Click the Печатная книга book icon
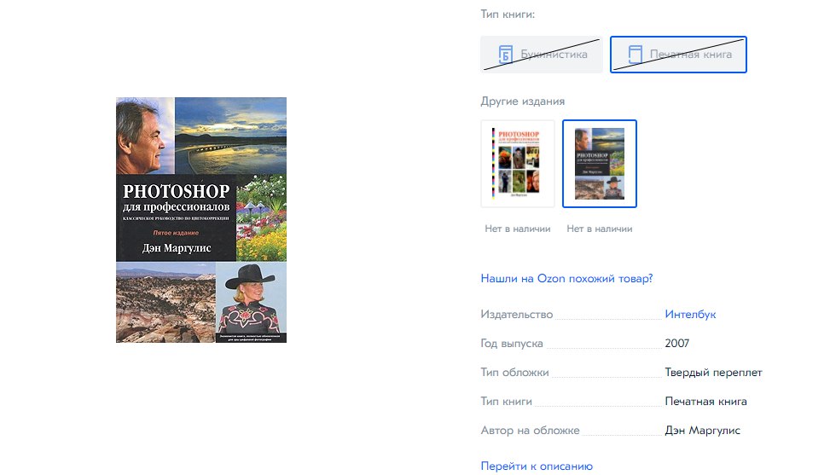This screenshot has height=475, width=830. click(635, 54)
